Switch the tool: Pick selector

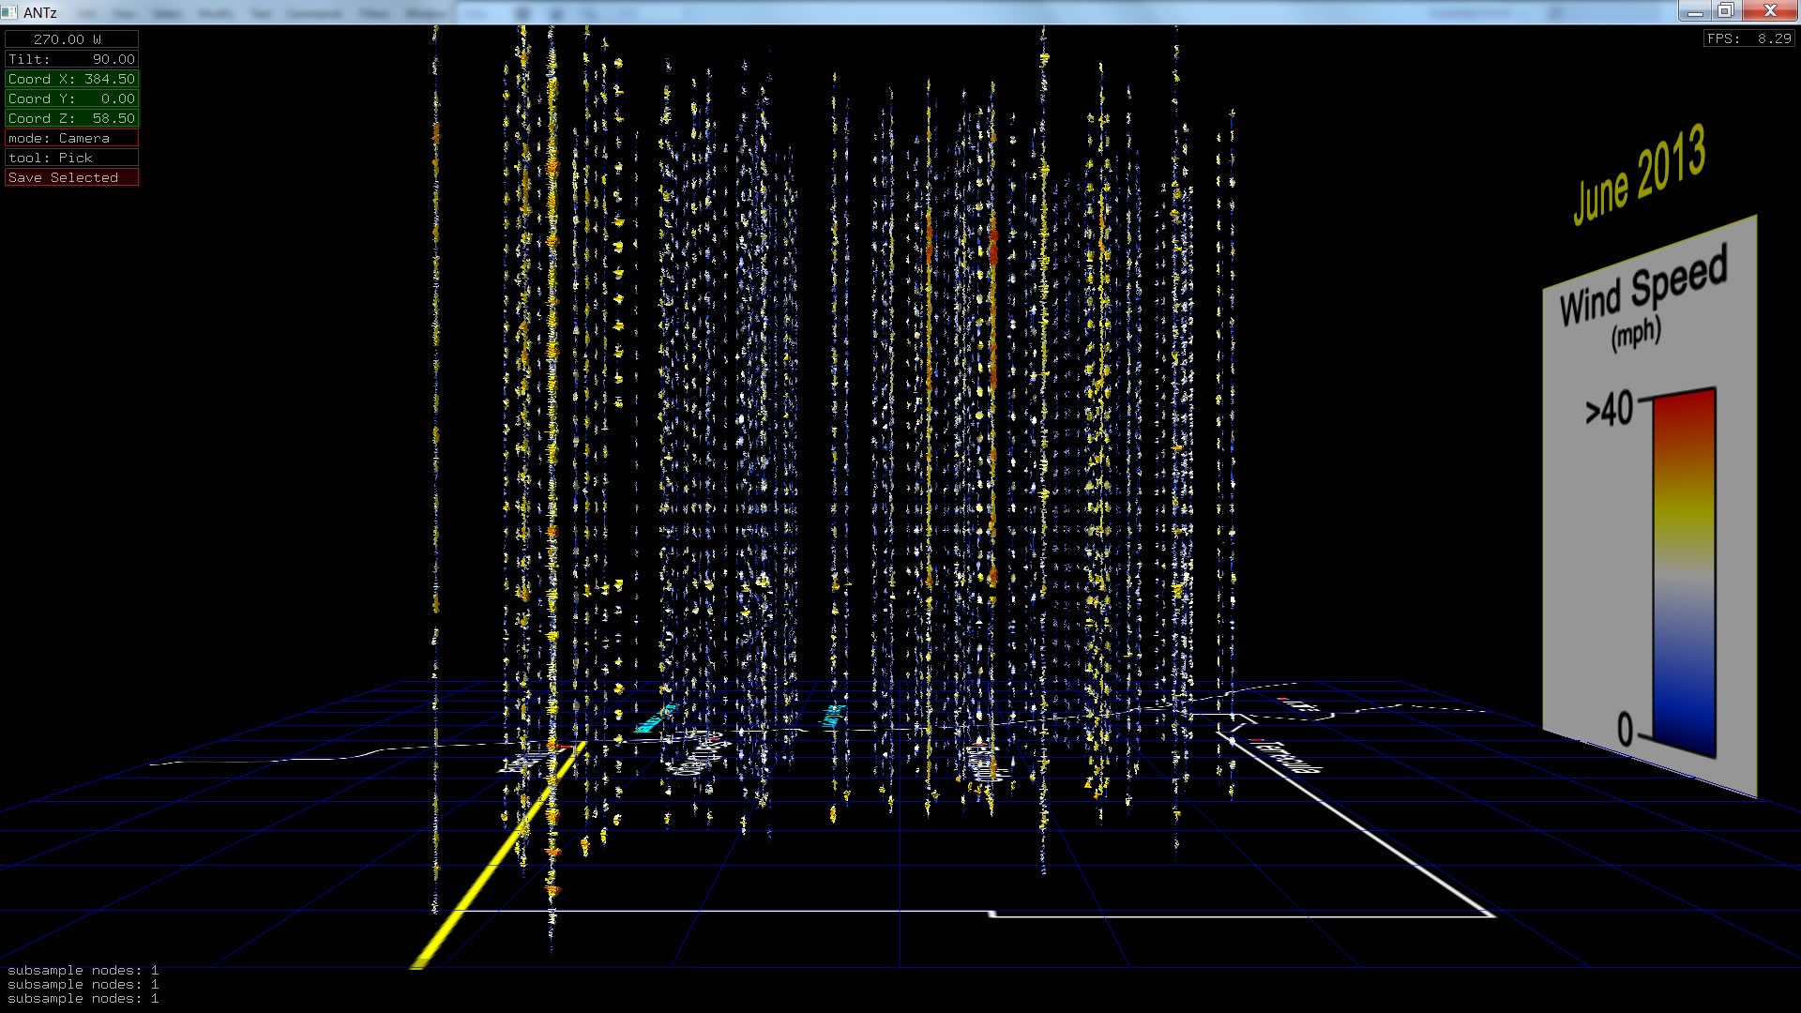(x=71, y=158)
